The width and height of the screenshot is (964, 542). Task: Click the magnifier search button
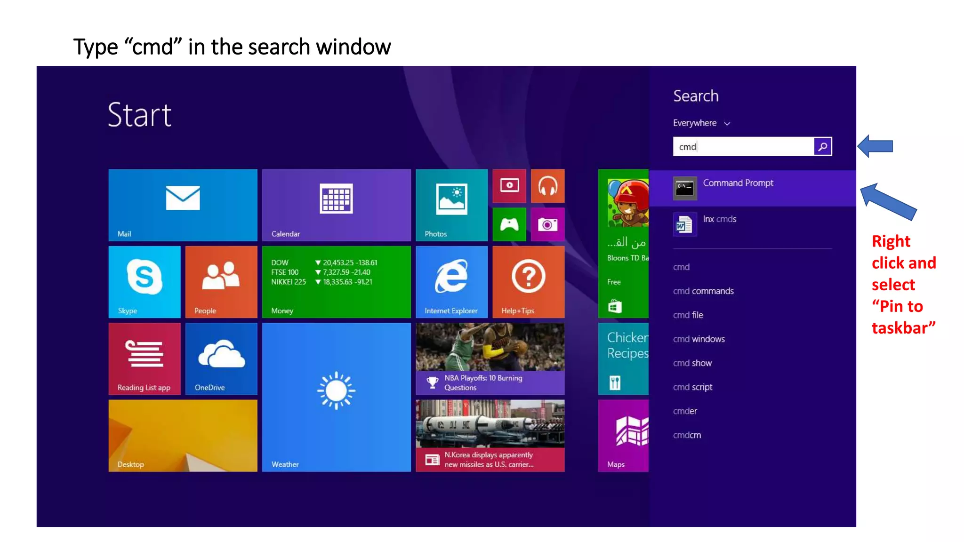(823, 146)
